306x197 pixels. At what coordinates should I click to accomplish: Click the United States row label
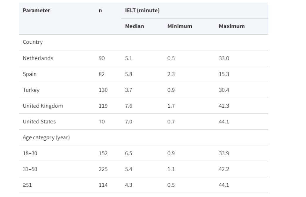tap(39, 122)
